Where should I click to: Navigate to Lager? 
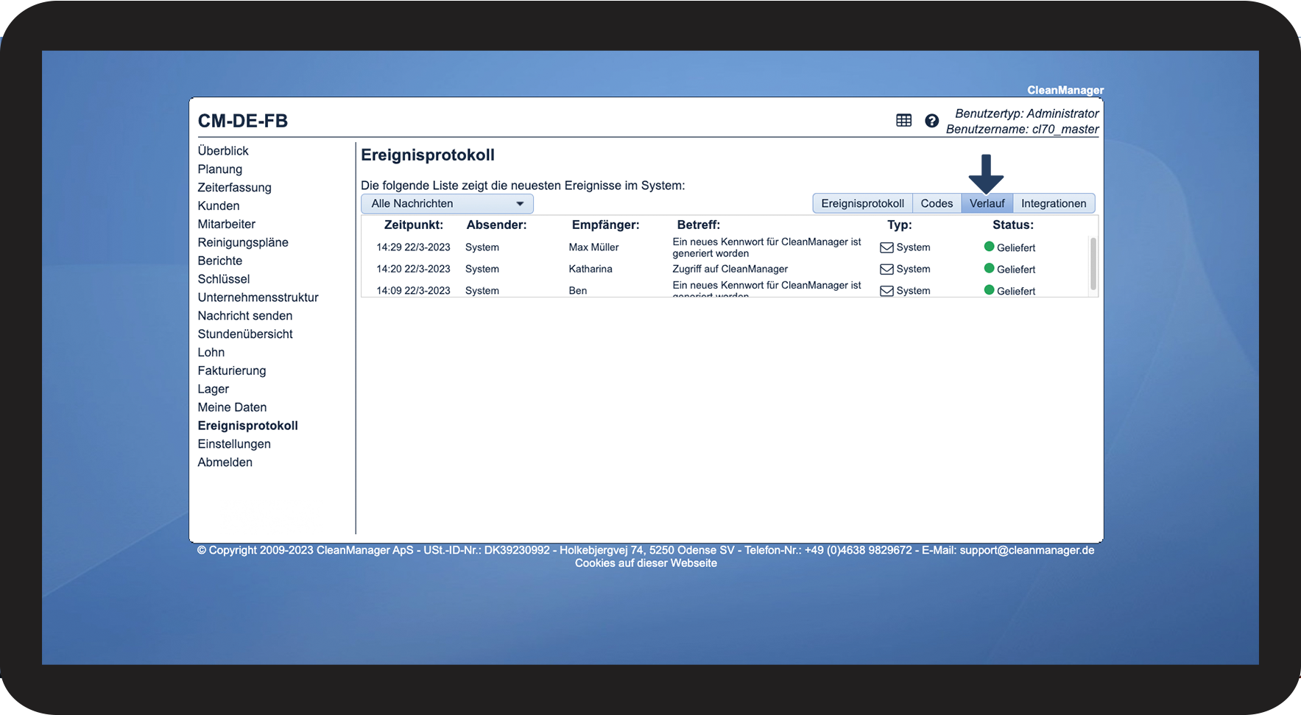pos(214,390)
